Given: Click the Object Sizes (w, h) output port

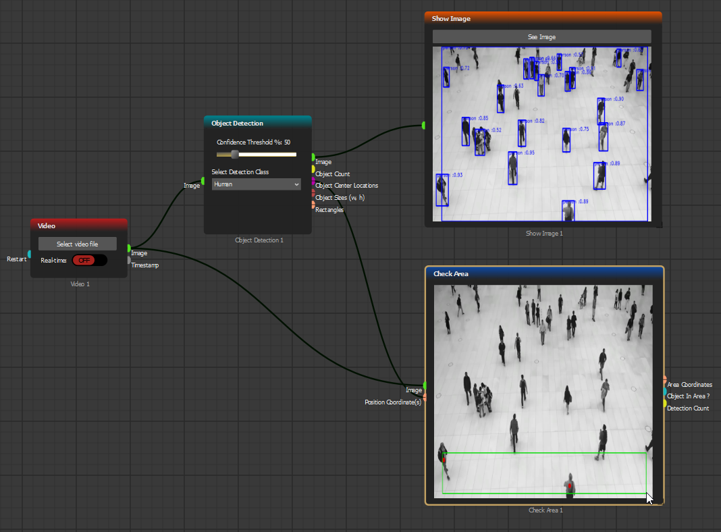Looking at the screenshot, I should point(313,193).
